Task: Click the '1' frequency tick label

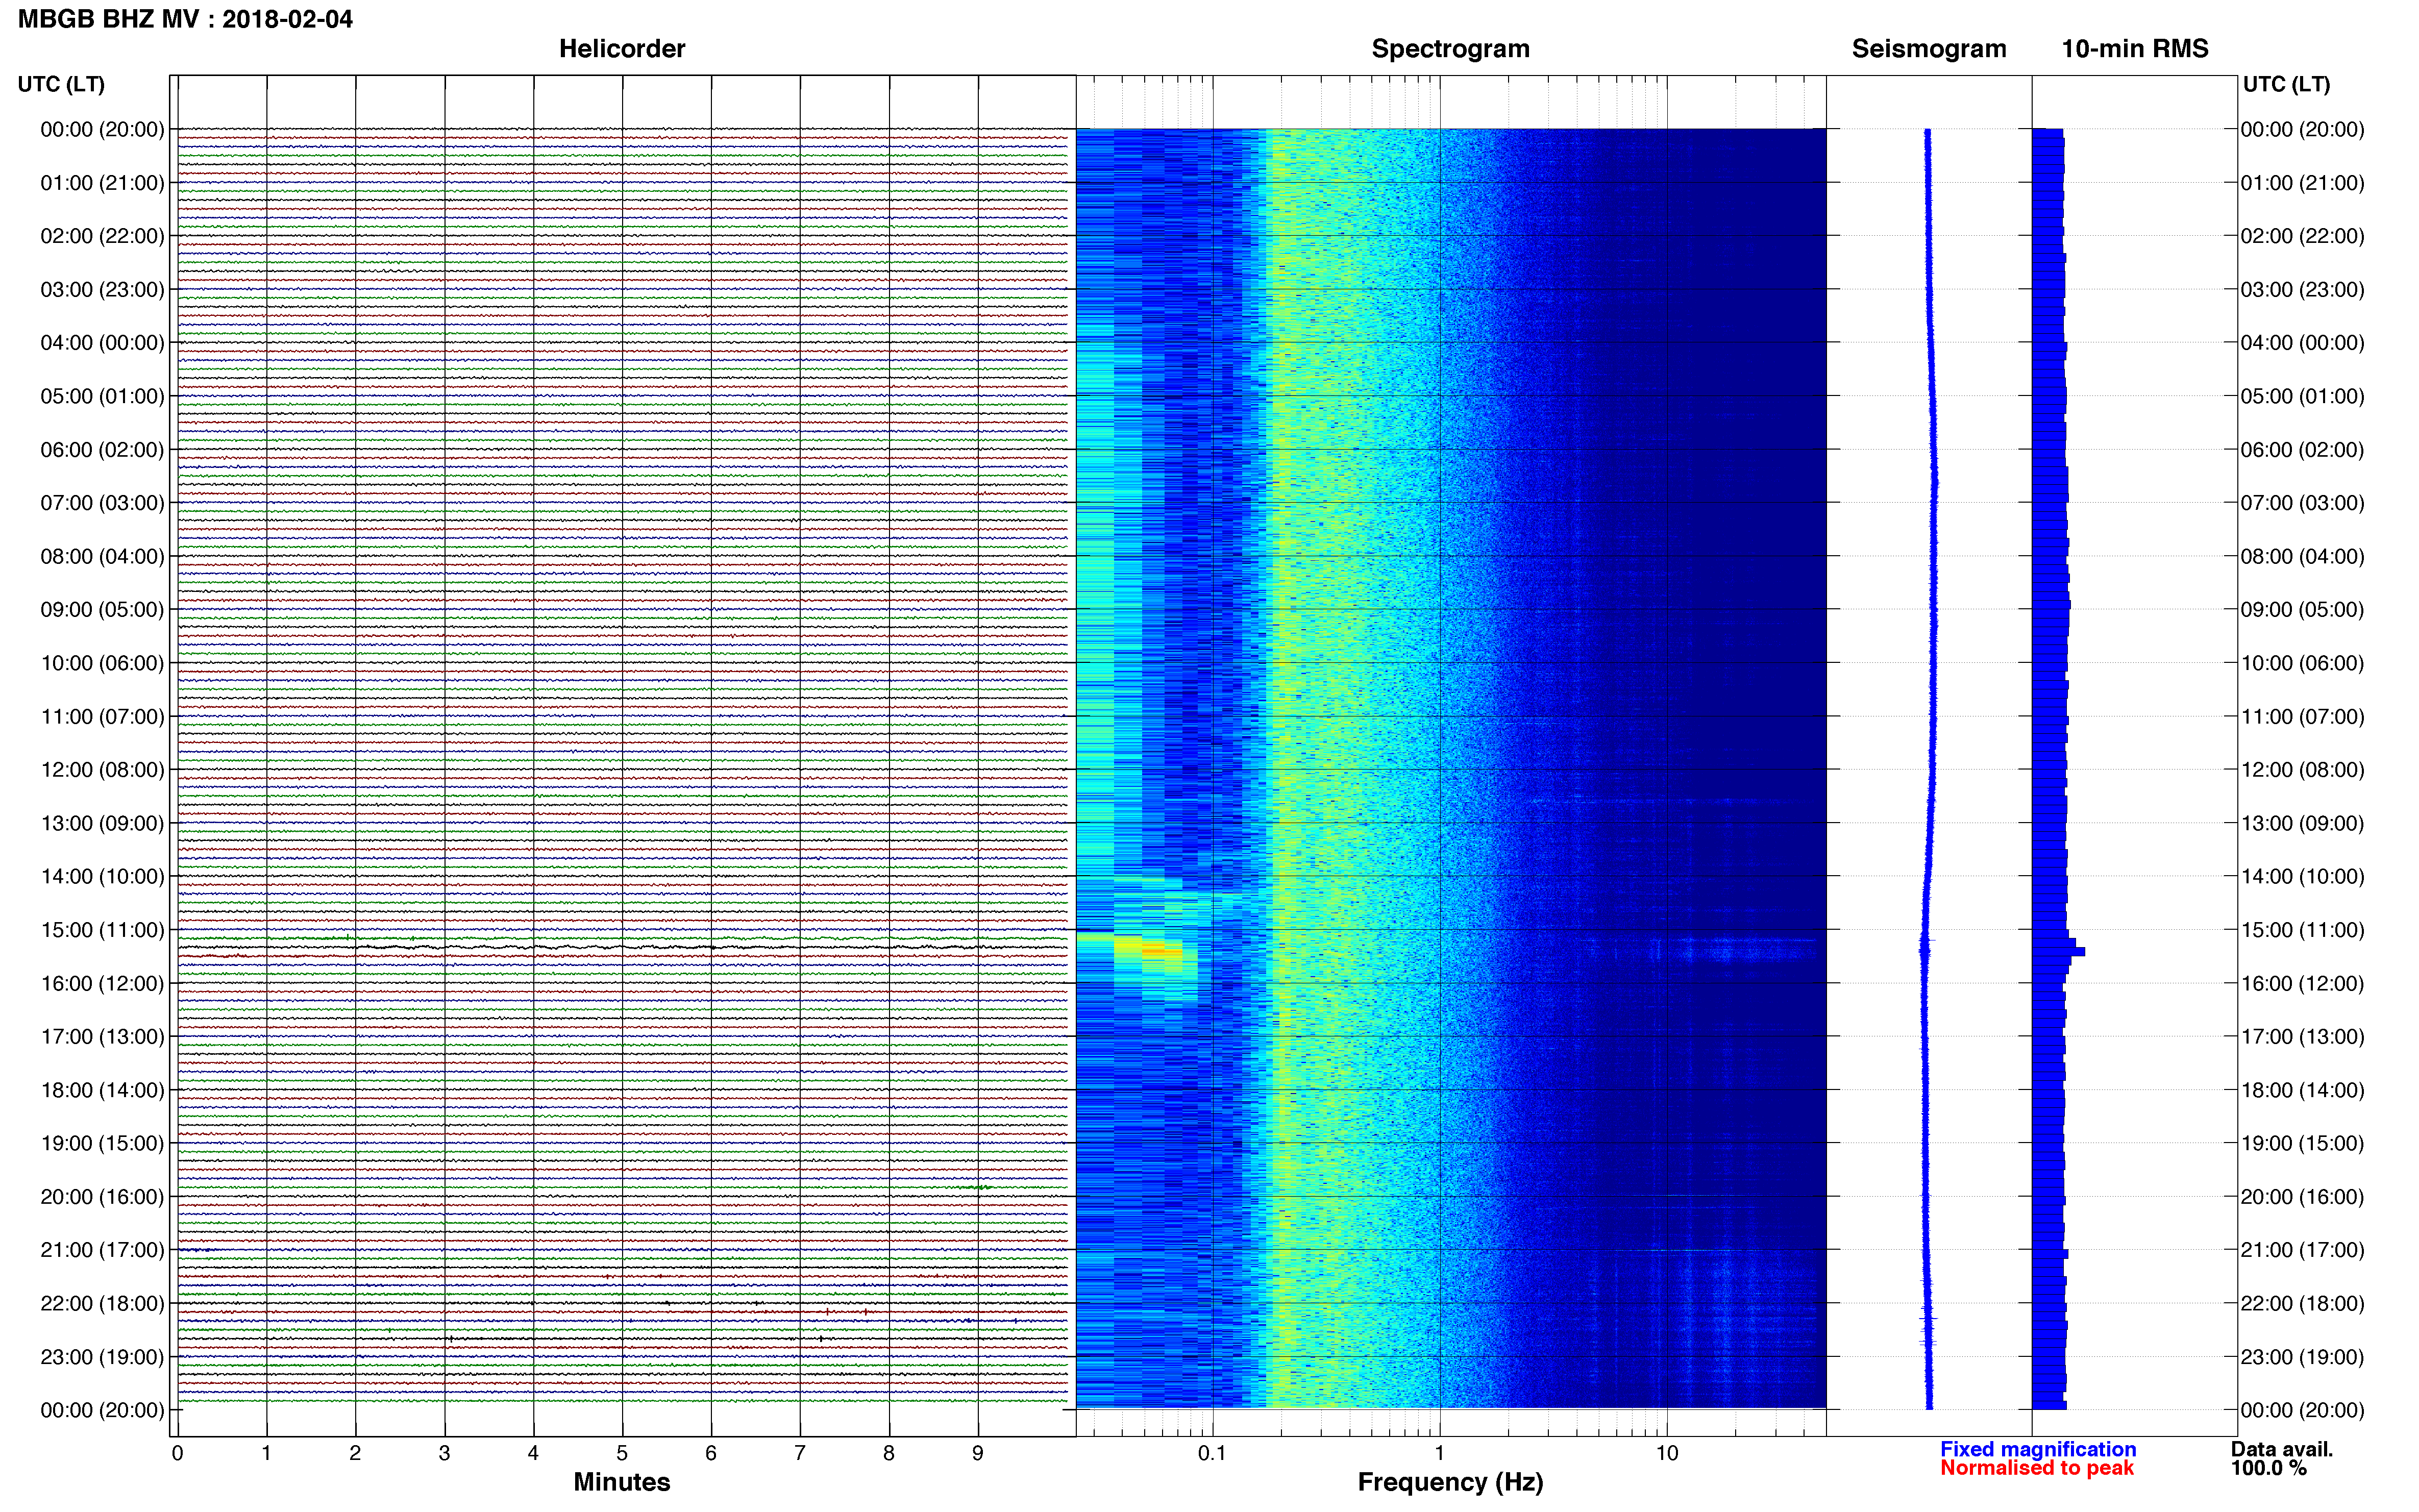Action: click(1440, 1453)
